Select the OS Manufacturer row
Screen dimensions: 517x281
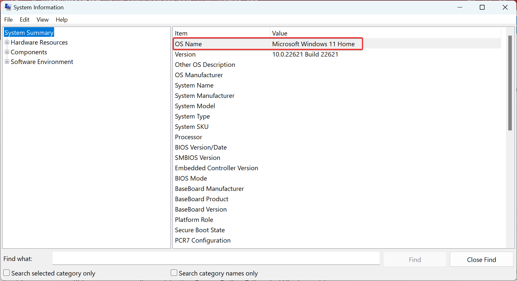[x=337, y=75]
